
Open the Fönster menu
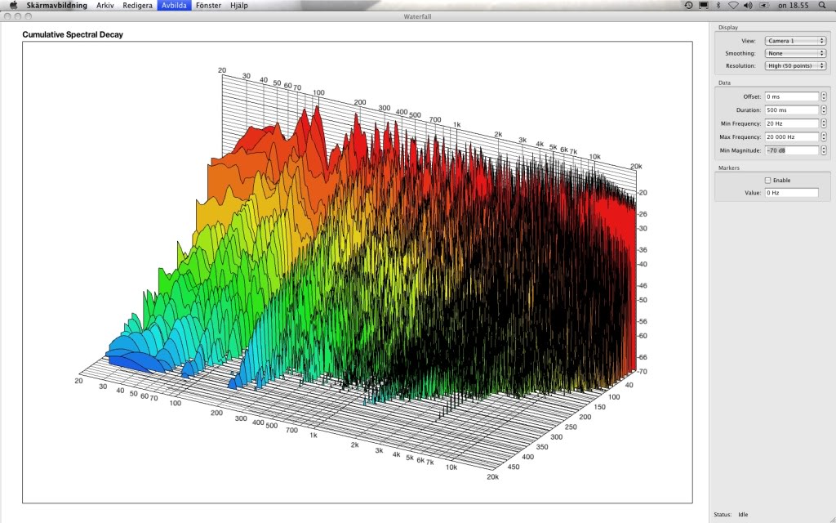click(208, 6)
